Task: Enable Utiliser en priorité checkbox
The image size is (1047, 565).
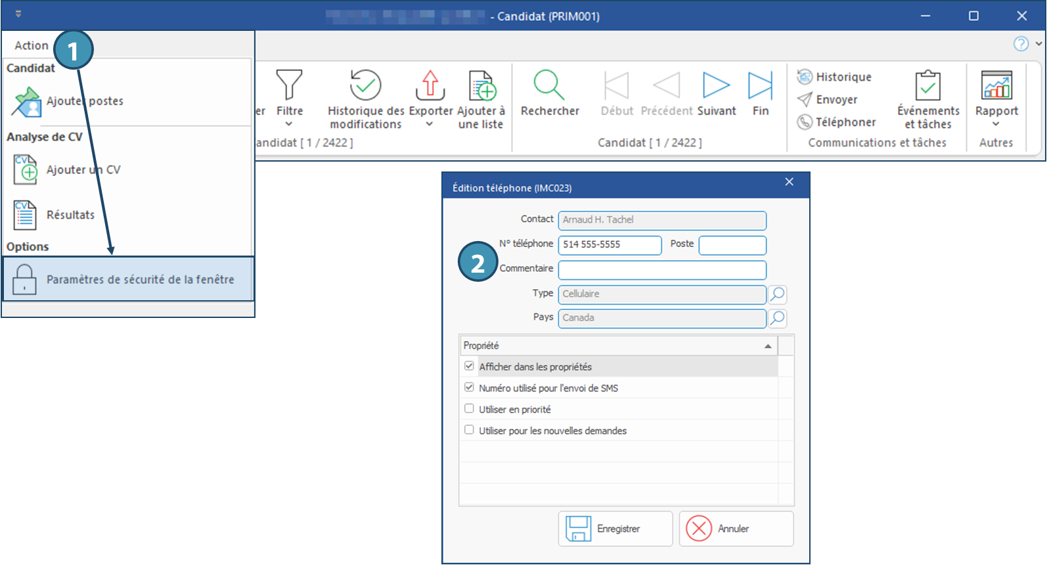Action: coord(469,409)
